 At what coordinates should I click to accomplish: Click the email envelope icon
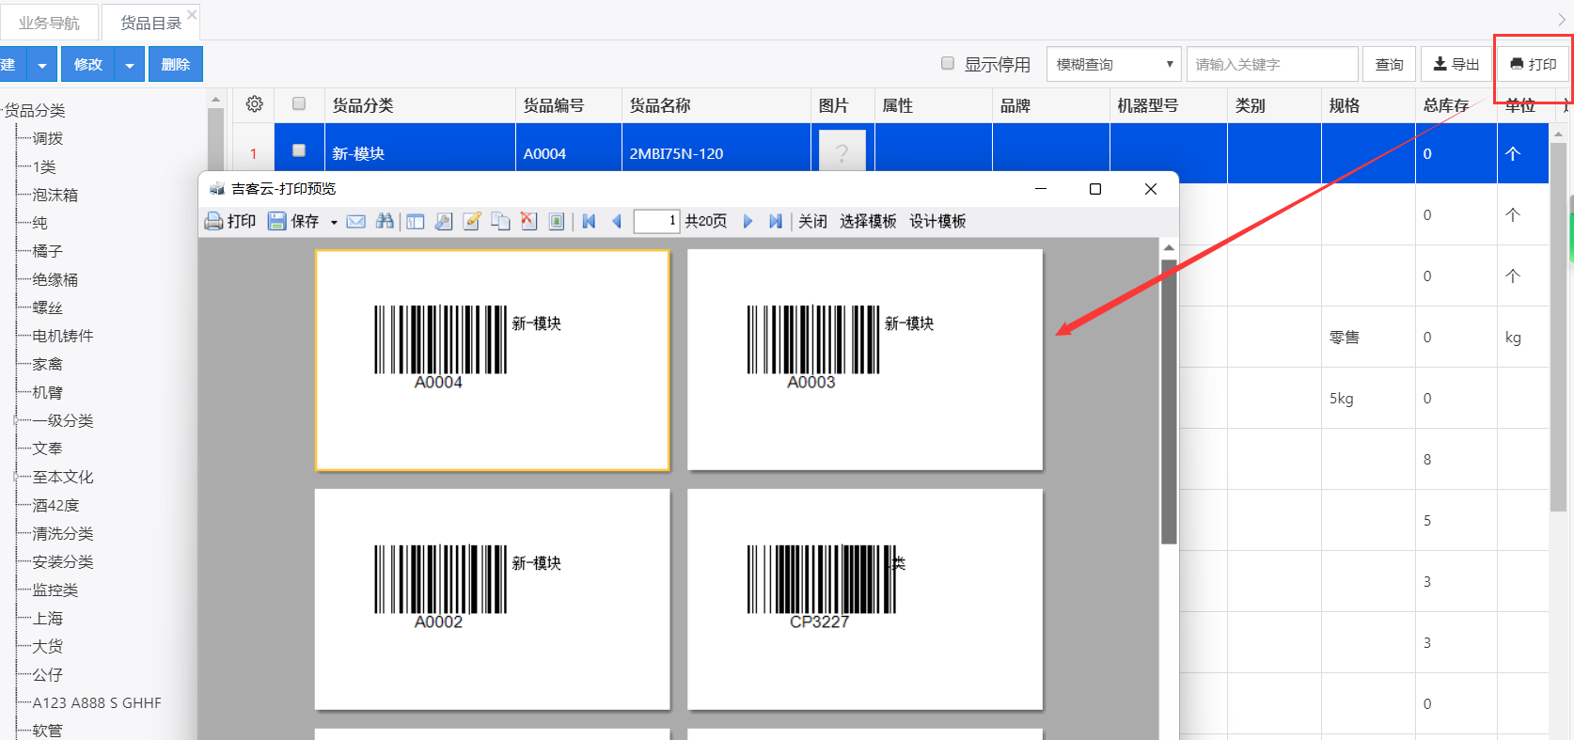[356, 221]
